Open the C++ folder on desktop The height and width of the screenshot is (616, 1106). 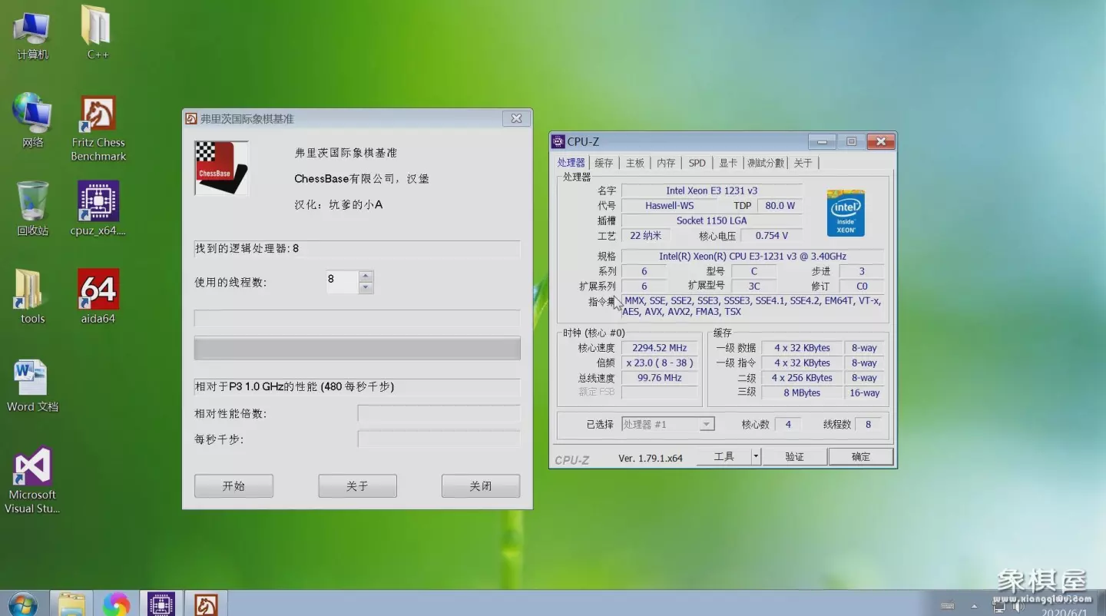pos(97,26)
